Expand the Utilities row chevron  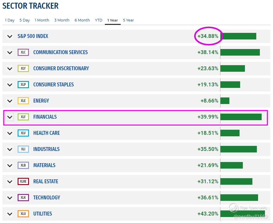[x=10, y=214]
